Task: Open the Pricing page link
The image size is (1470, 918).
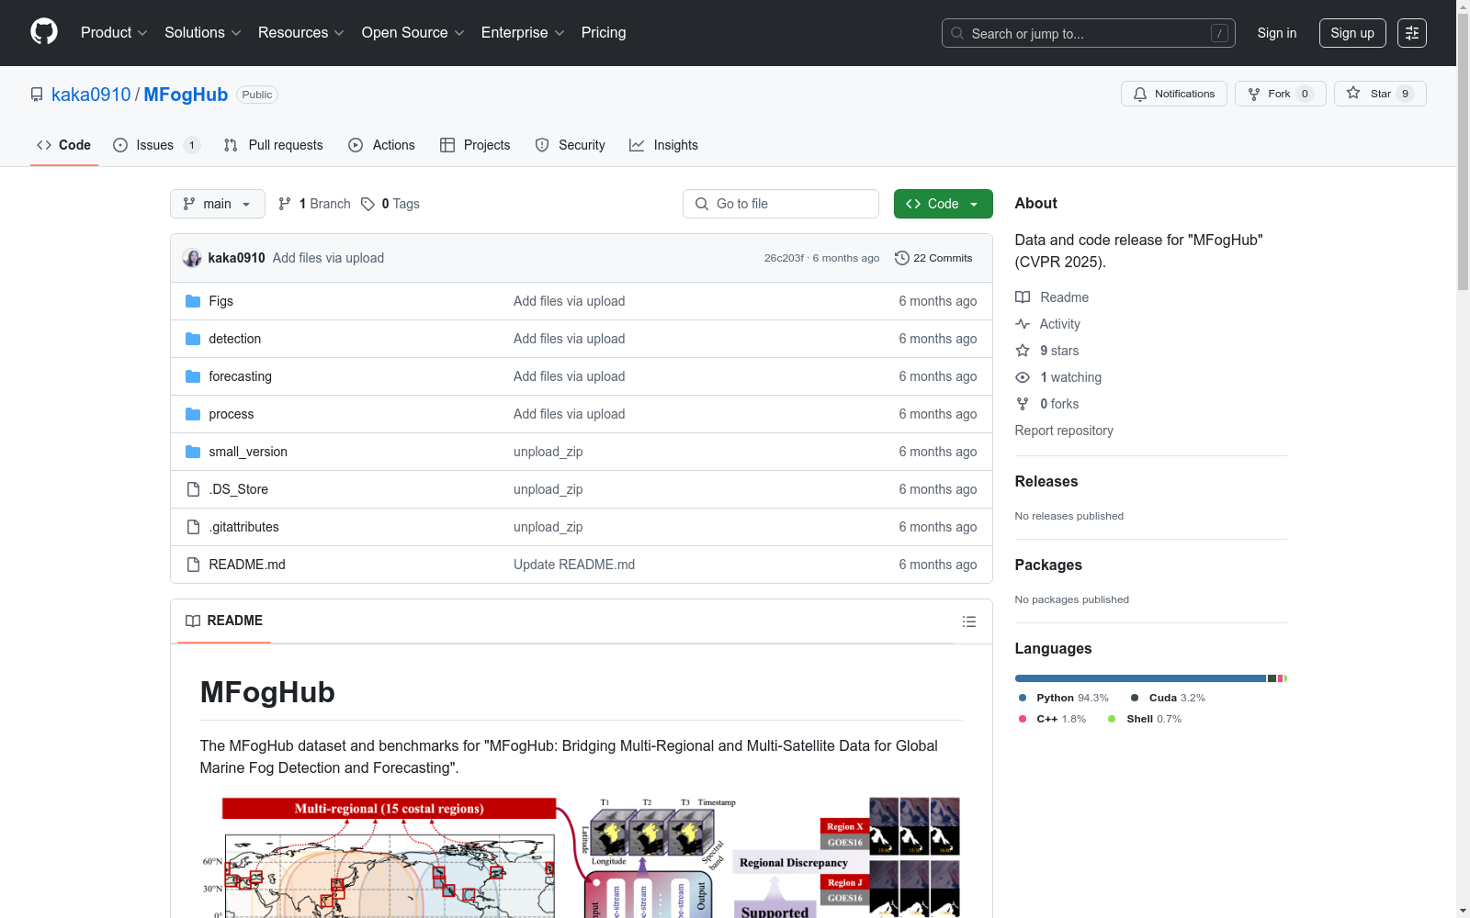Action: point(604,33)
